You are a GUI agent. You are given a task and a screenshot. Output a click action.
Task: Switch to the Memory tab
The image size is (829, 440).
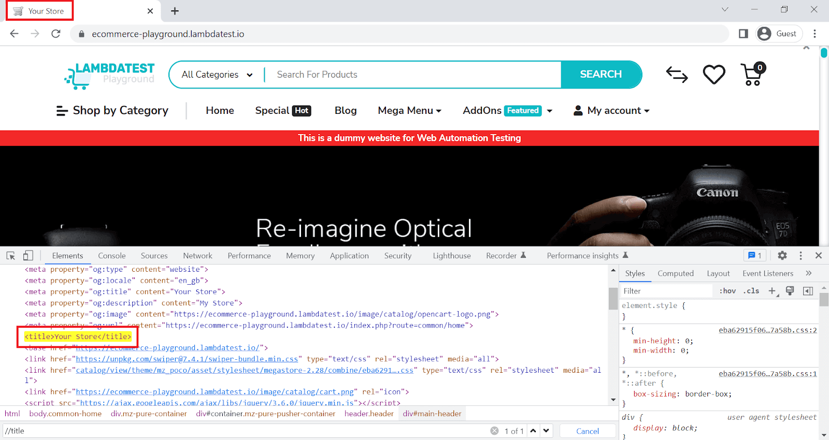301,256
